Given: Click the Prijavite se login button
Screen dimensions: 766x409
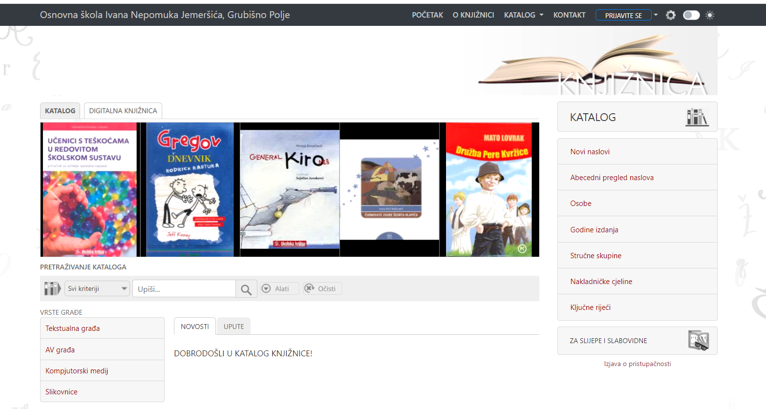Looking at the screenshot, I should (x=623, y=15).
